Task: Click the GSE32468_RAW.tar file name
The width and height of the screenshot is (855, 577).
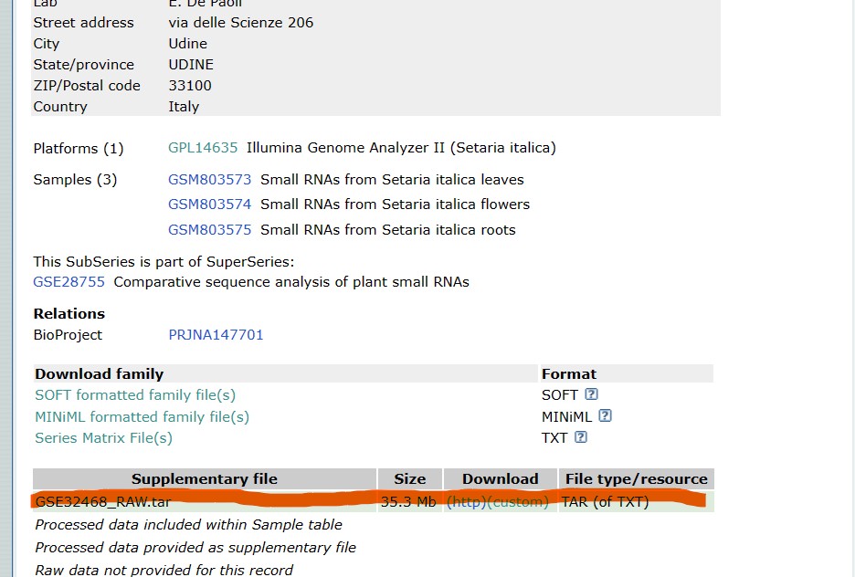Action: (x=102, y=502)
